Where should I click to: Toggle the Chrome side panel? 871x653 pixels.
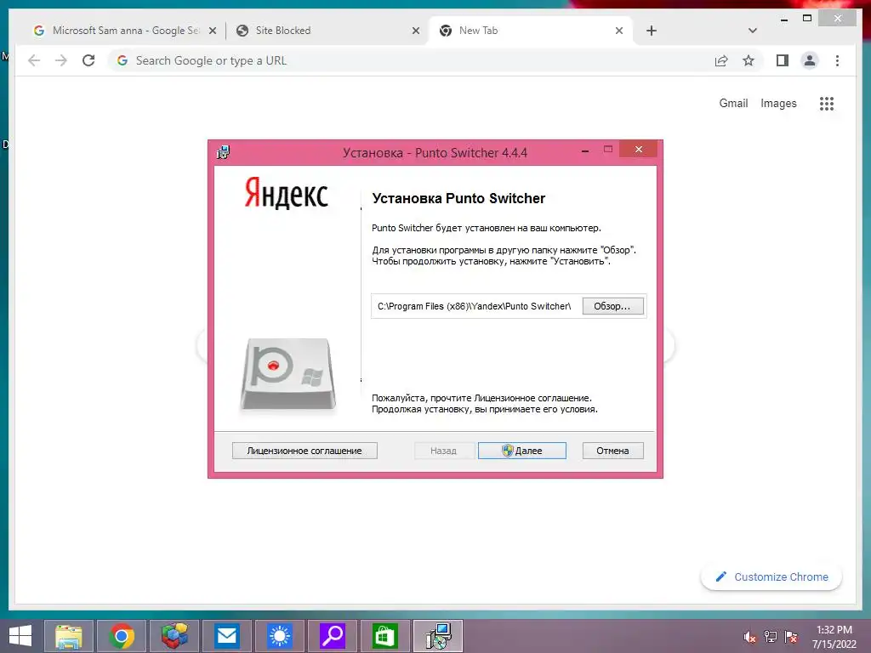pos(783,60)
